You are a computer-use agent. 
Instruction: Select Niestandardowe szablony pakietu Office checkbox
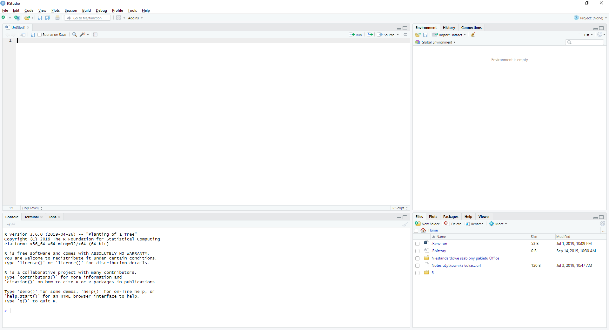click(x=418, y=259)
